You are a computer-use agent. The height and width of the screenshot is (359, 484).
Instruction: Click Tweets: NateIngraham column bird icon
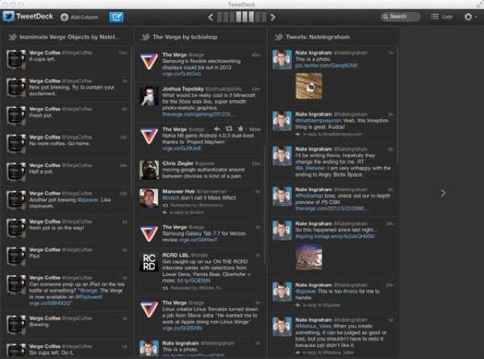(x=278, y=37)
